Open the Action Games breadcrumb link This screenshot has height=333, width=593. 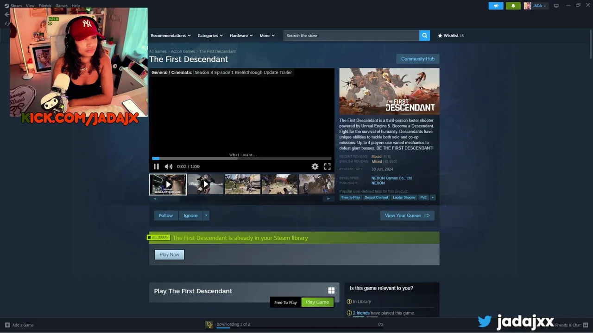point(183,51)
